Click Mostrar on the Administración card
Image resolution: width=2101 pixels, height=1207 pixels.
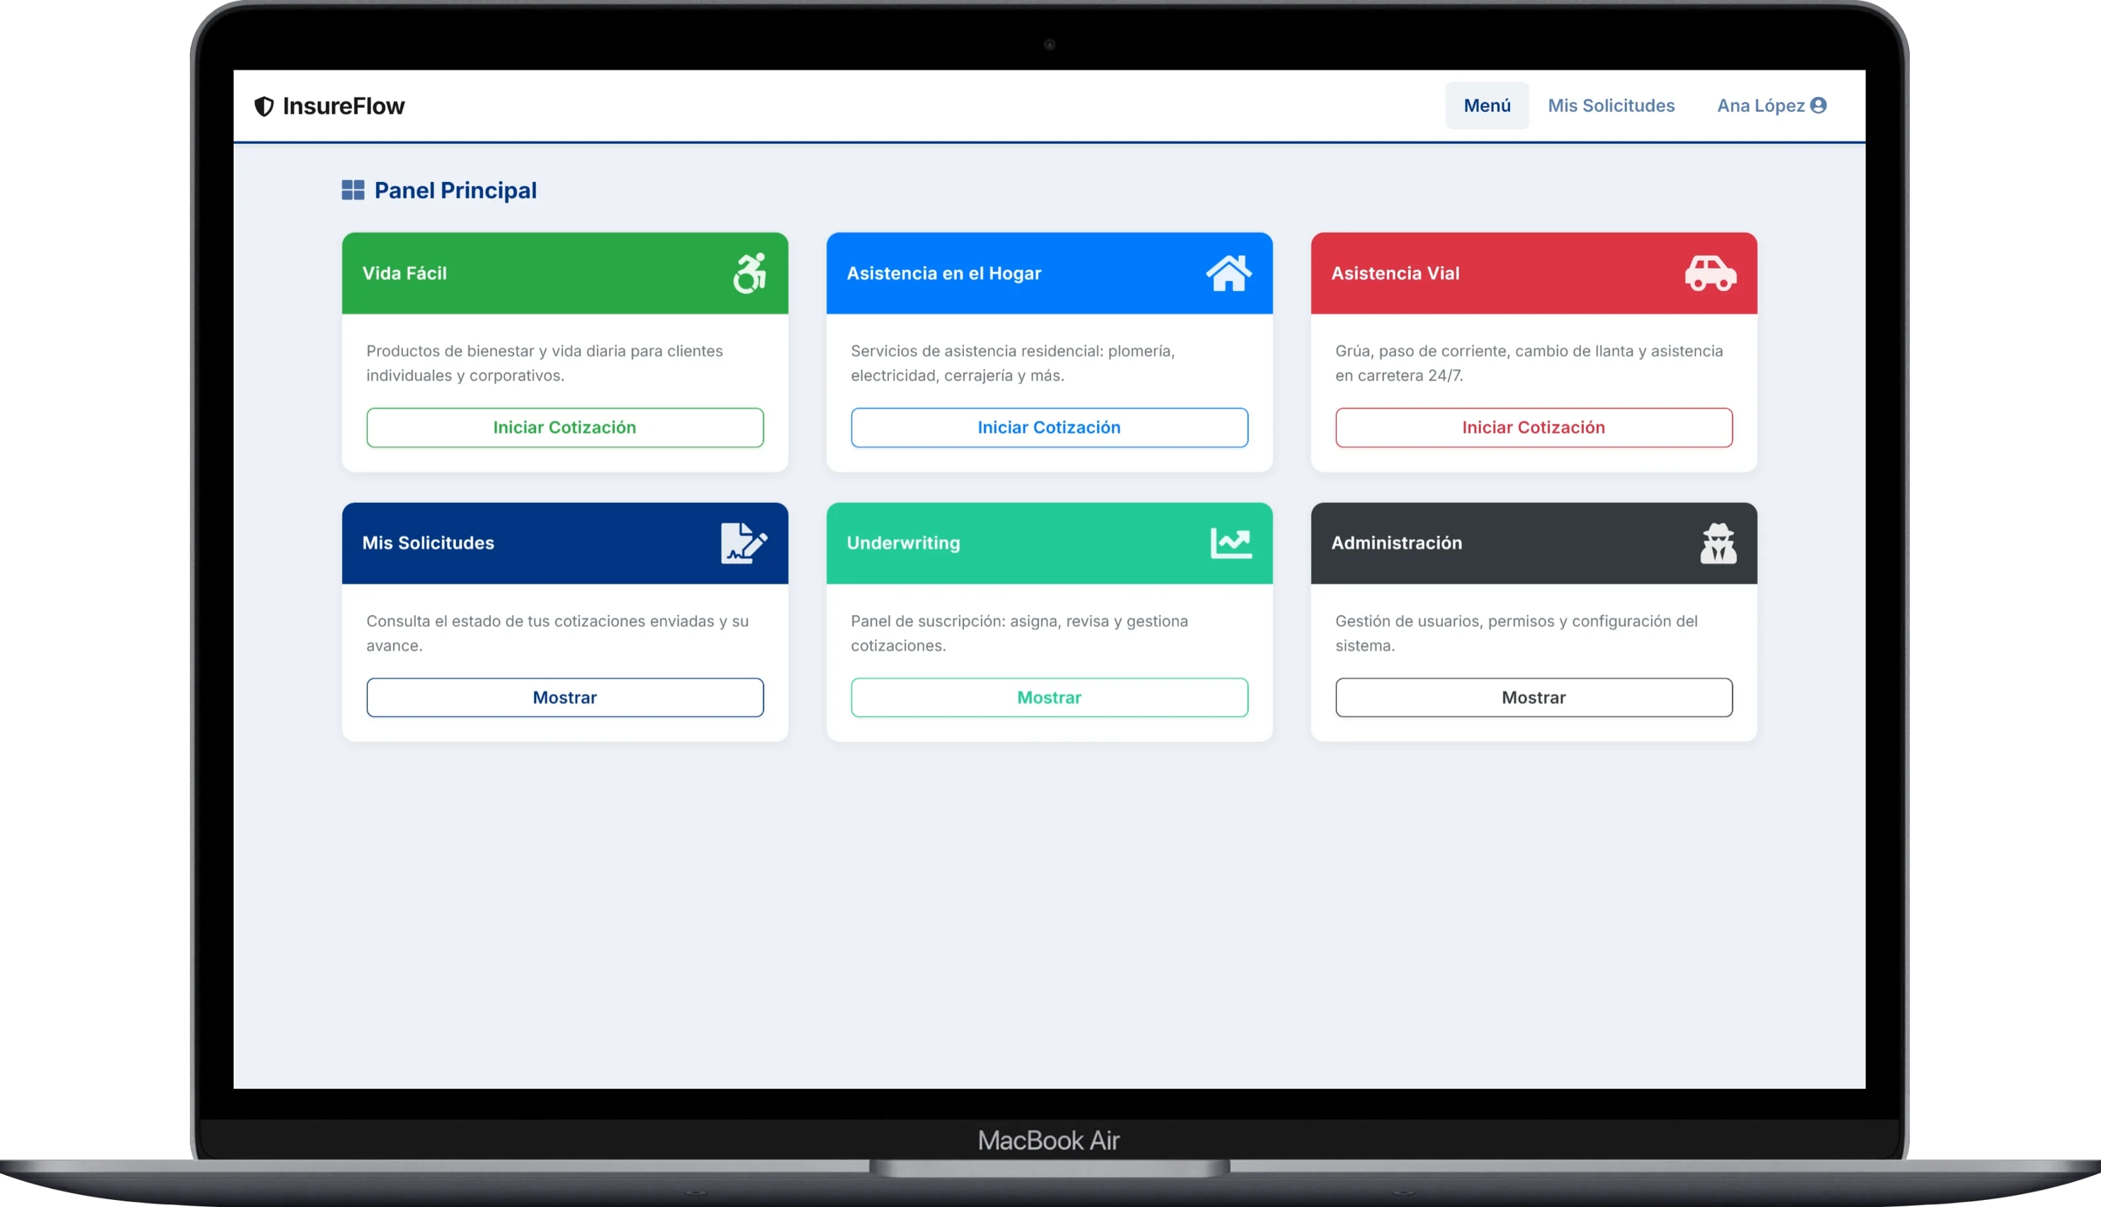tap(1534, 698)
